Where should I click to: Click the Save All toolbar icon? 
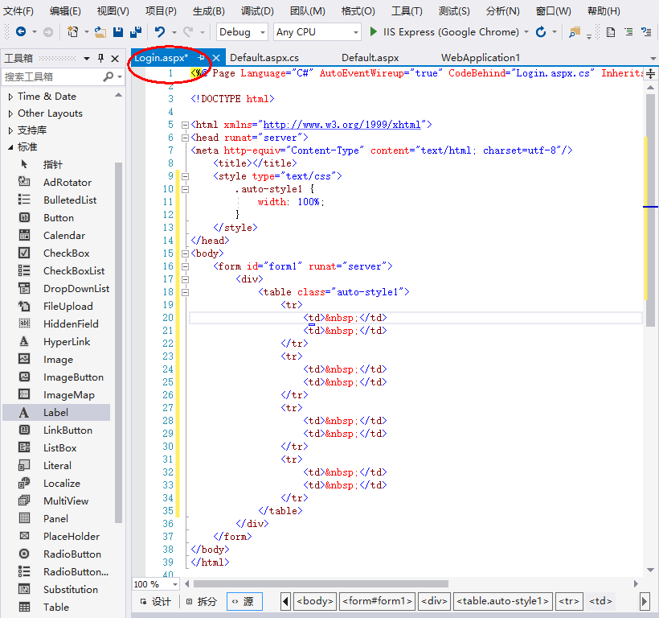tap(135, 32)
